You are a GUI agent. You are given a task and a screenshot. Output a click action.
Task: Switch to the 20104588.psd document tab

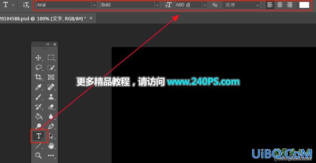pos(43,18)
